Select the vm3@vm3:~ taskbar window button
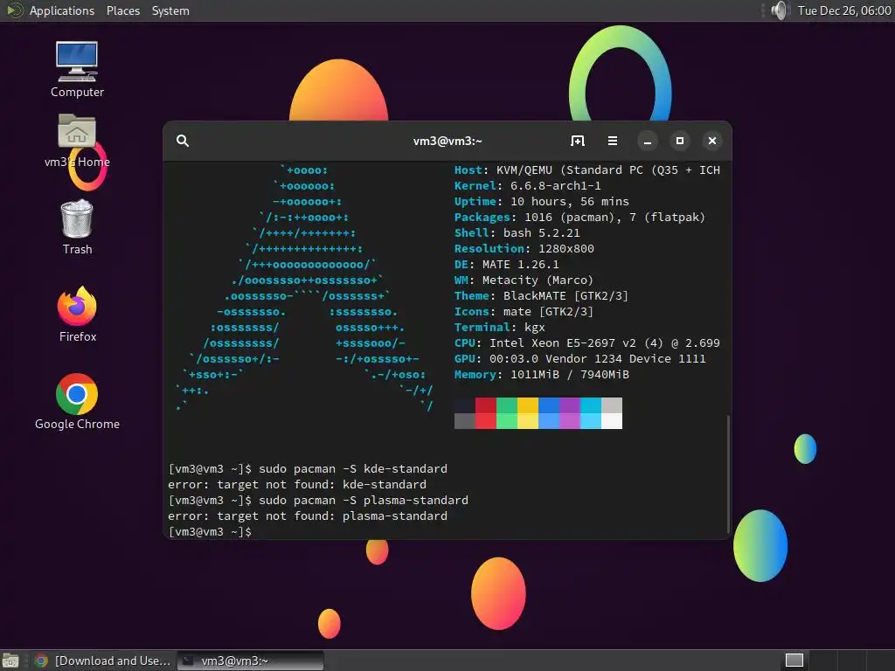 tap(251, 661)
